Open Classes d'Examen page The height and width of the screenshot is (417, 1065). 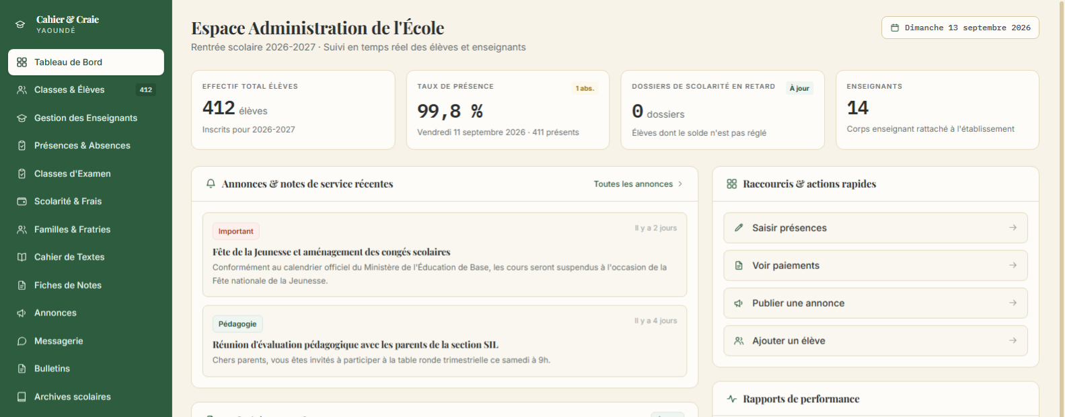(x=86, y=174)
